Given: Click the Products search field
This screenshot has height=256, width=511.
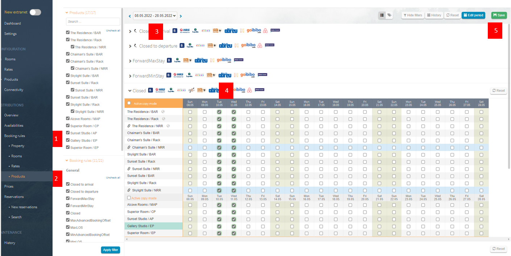Looking at the screenshot, I should tap(93, 22).
